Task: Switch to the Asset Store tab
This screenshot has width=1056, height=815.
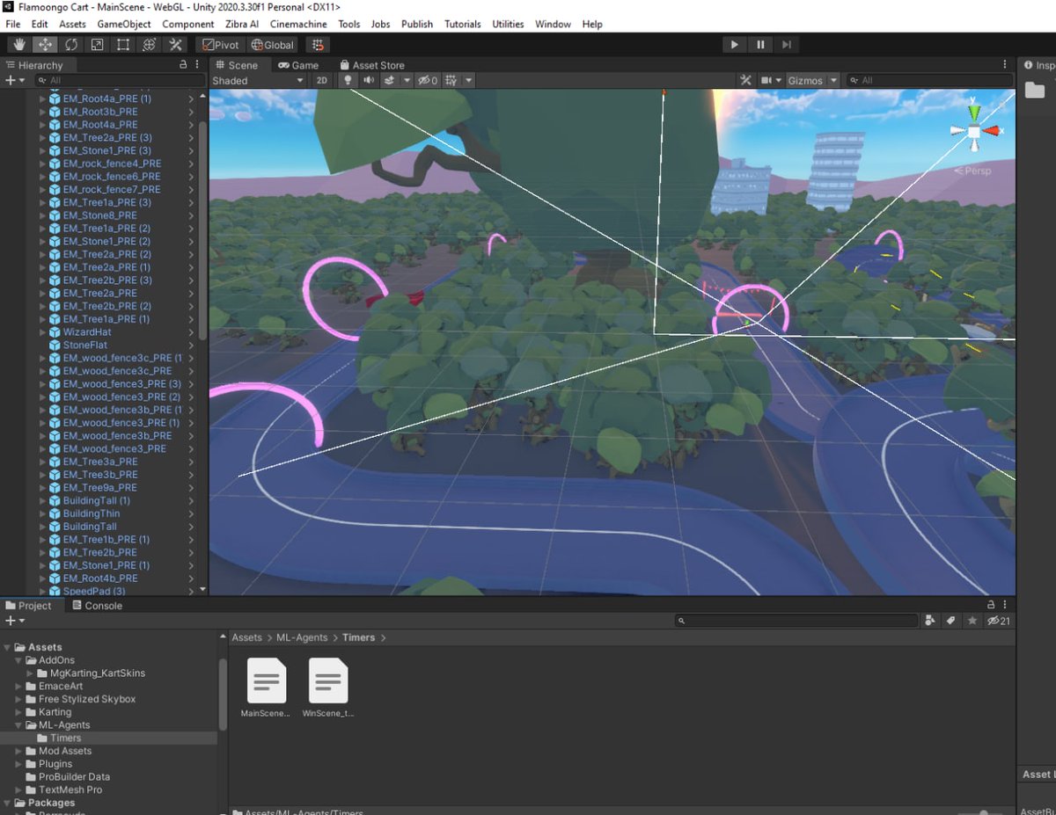Action: (x=370, y=65)
